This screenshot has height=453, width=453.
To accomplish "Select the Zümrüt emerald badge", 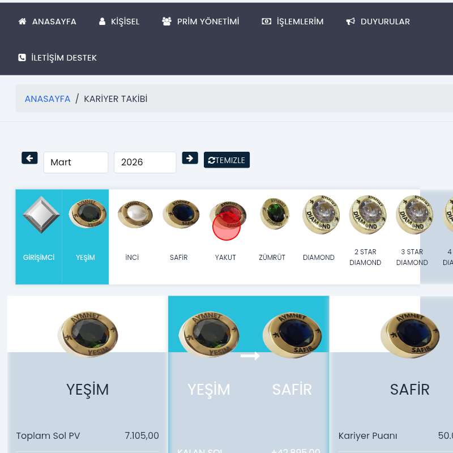I will pos(275,213).
